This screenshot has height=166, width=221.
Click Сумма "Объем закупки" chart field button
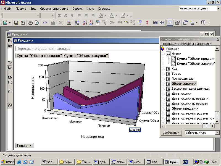coord(86,56)
